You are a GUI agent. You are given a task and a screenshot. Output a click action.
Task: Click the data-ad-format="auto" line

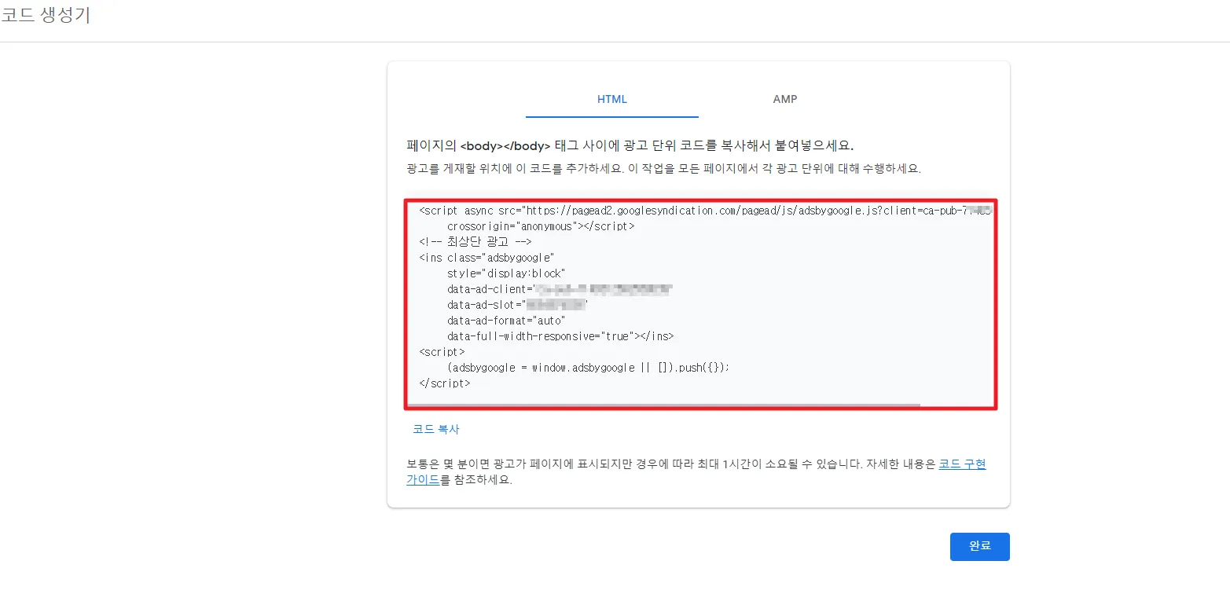(x=506, y=321)
